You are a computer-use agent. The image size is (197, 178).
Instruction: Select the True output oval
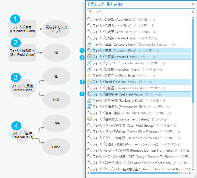56,123
